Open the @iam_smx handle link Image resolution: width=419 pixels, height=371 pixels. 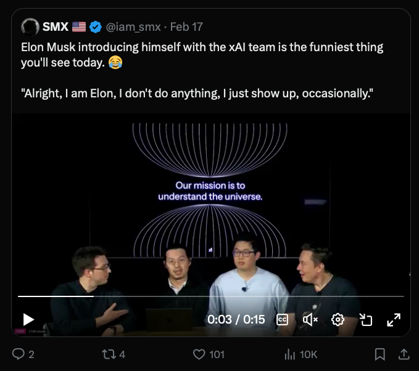point(135,27)
